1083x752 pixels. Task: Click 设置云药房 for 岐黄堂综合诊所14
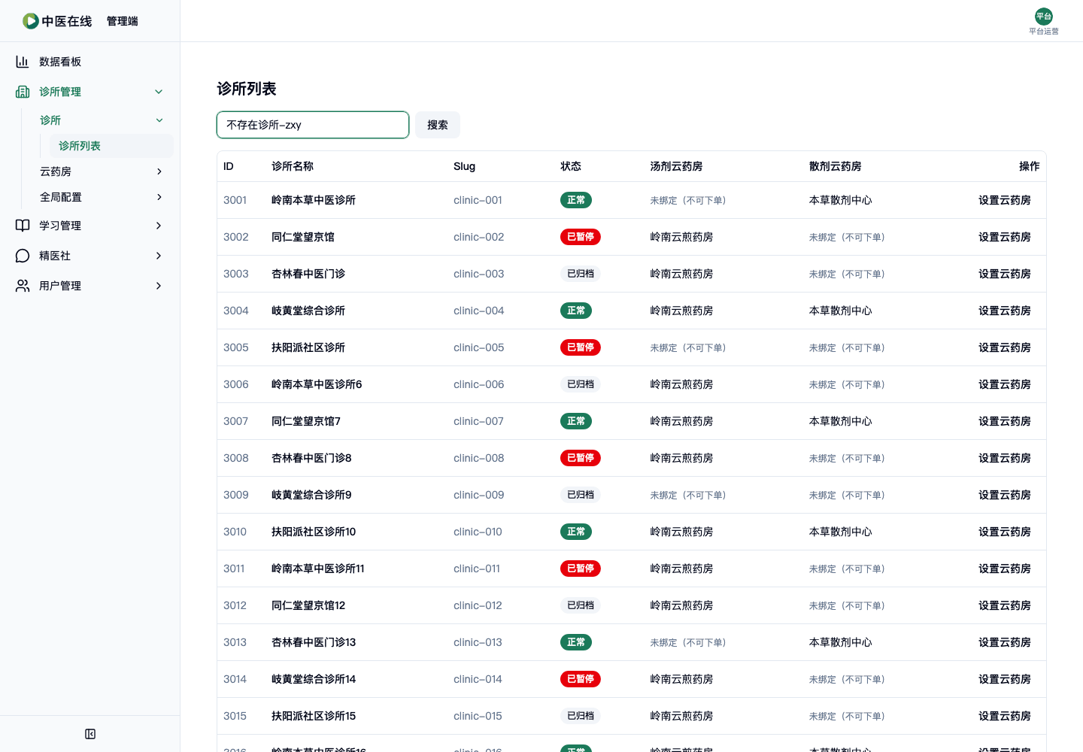[x=1005, y=679]
